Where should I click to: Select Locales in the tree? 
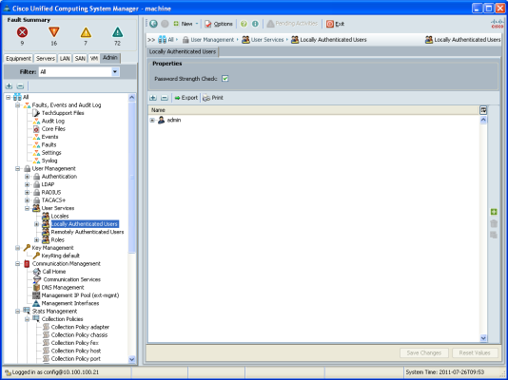tap(60, 216)
